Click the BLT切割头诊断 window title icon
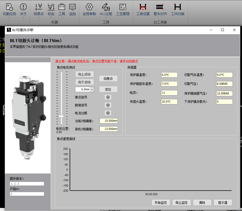This screenshot has height=211, width=242. pos(9,30)
